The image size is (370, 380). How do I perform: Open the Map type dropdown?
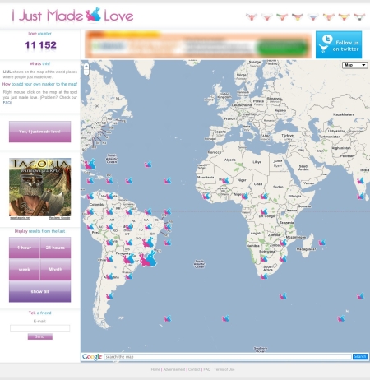click(355, 65)
